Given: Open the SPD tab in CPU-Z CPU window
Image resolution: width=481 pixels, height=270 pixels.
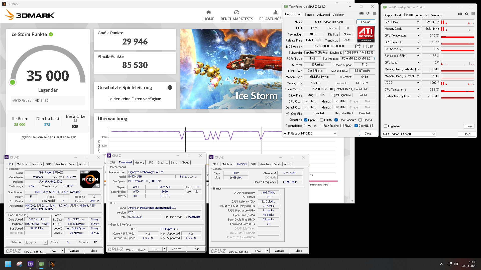Looking at the screenshot, I should pyautogui.click(x=49, y=164).
